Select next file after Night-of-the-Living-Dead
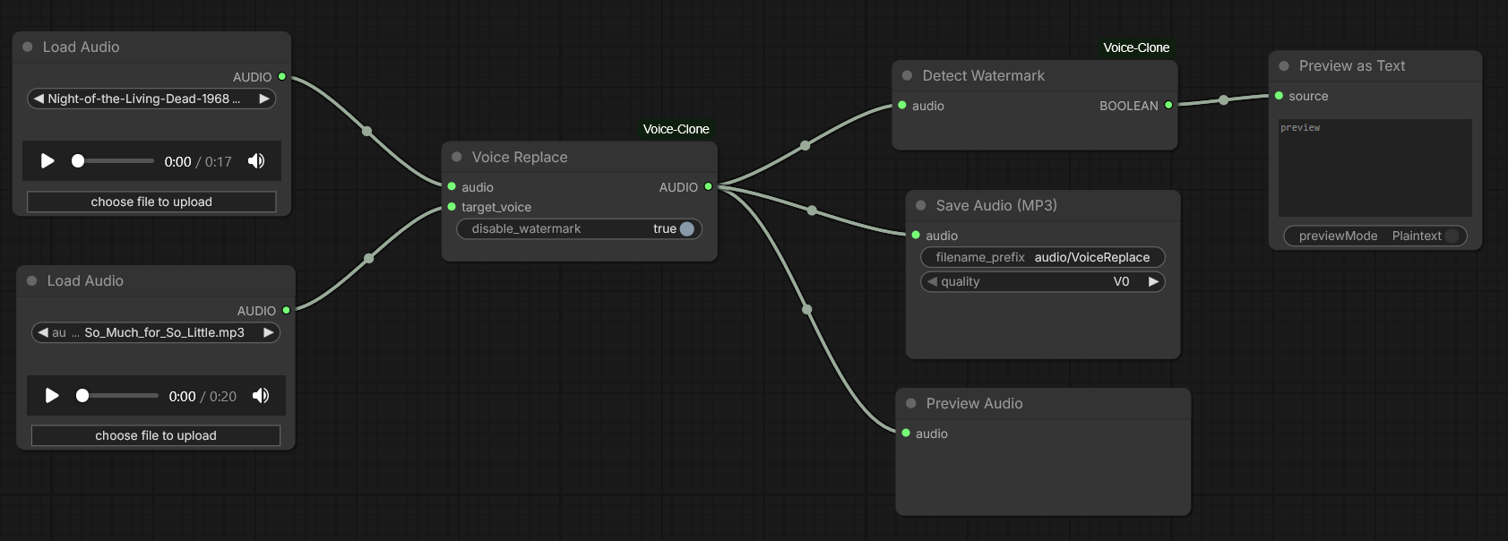The image size is (1508, 541). (x=264, y=99)
